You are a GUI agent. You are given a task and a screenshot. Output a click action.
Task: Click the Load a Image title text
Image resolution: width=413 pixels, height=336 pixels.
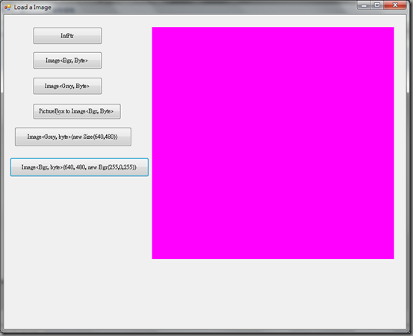[x=32, y=7]
